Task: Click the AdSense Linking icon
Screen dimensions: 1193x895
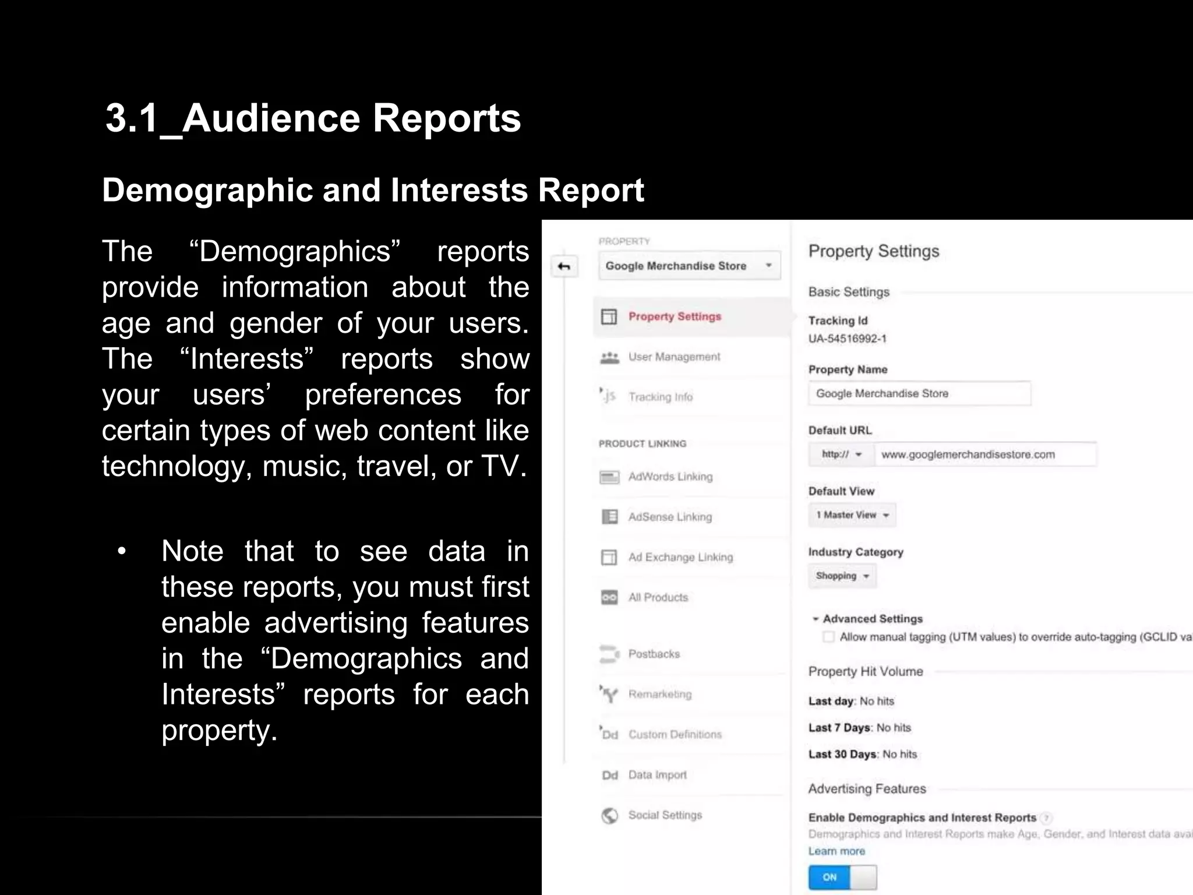Action: click(x=609, y=517)
